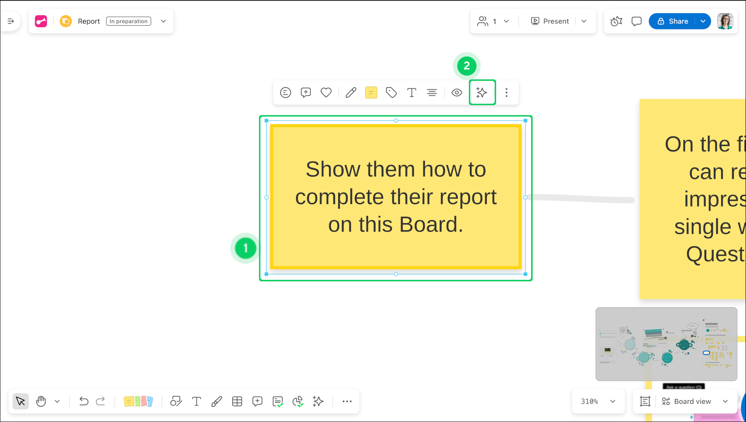Expand the Share options arrow
This screenshot has width=746, height=422.
[703, 21]
